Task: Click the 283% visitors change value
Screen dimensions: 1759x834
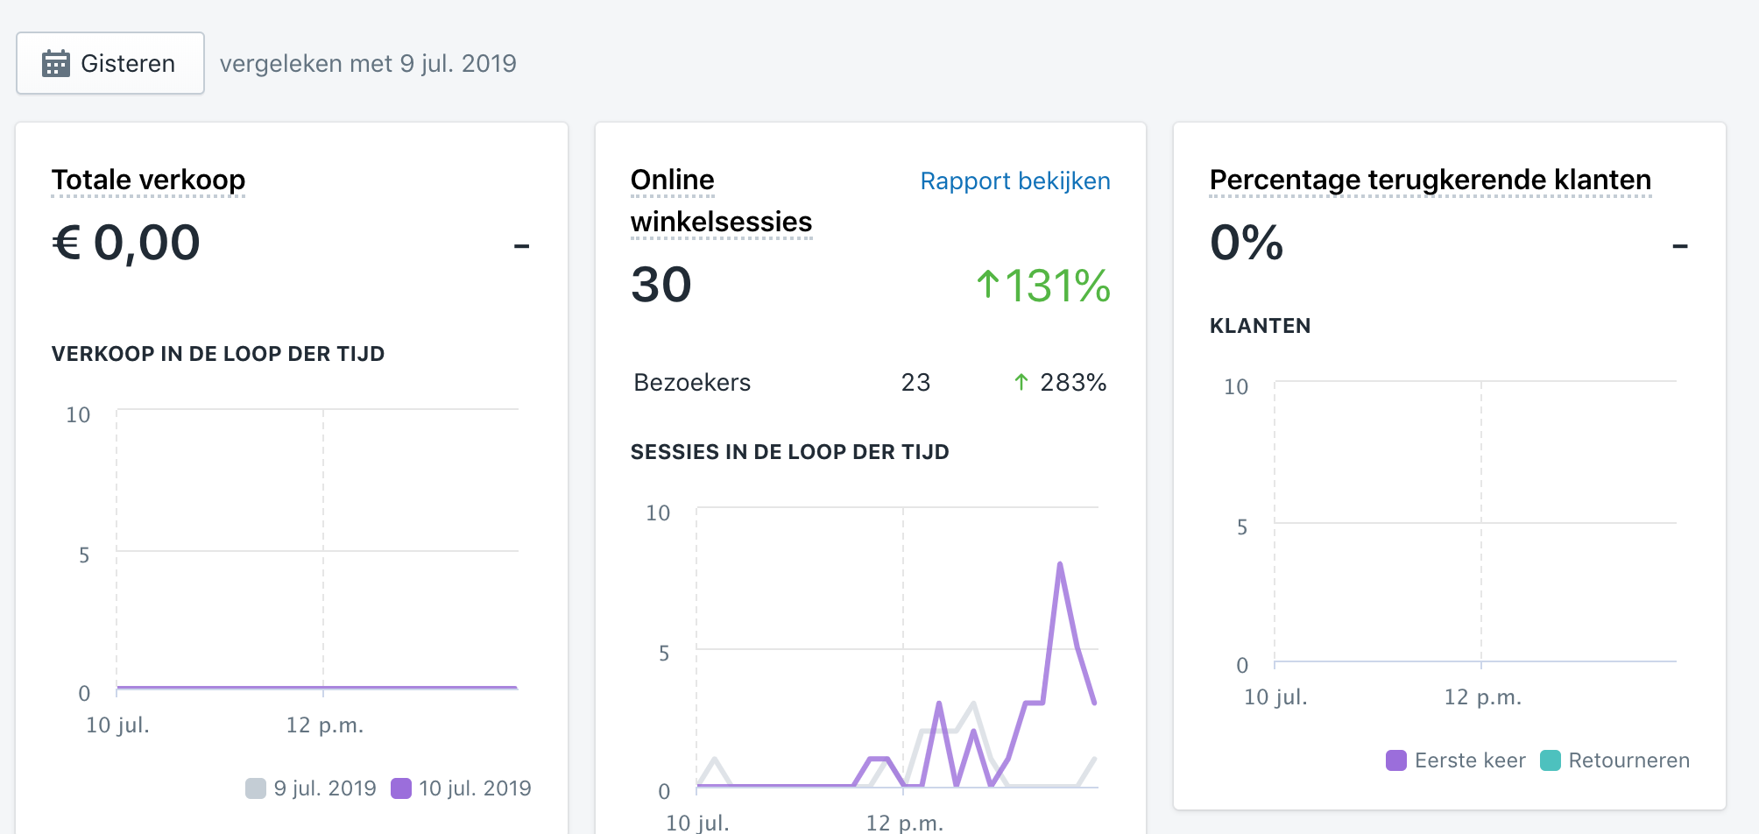Action: (1073, 382)
